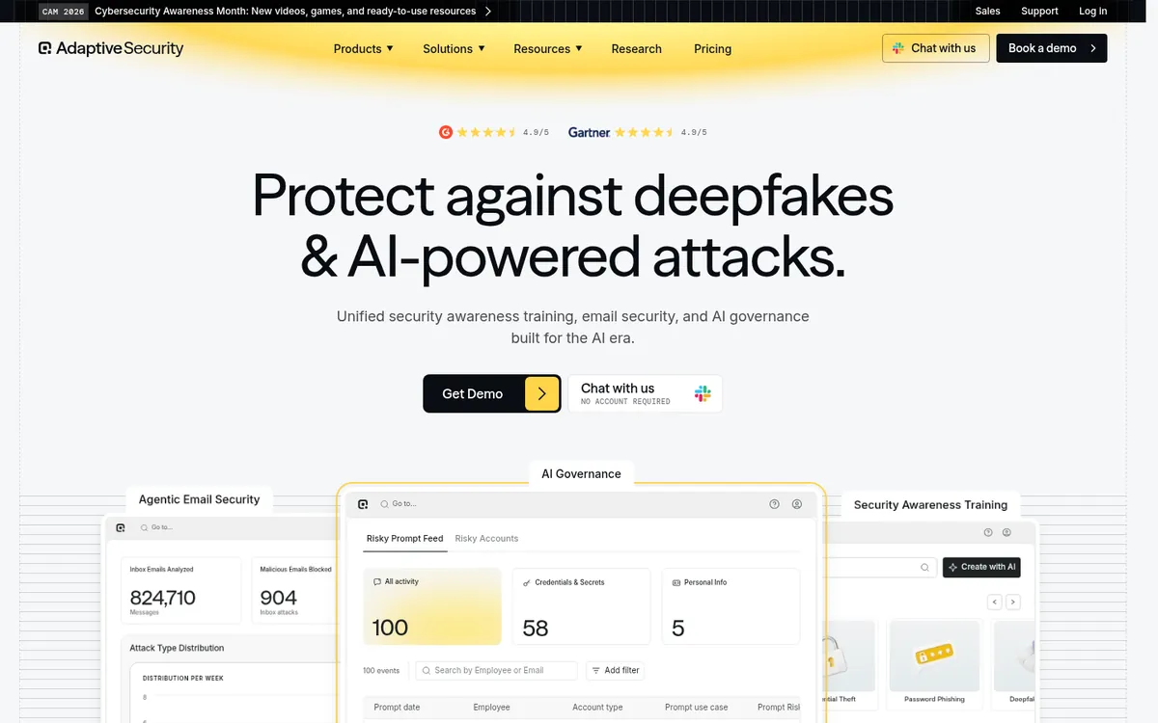Switch to Risky Prompt Feed tab
This screenshot has height=723, width=1158.
(x=405, y=538)
